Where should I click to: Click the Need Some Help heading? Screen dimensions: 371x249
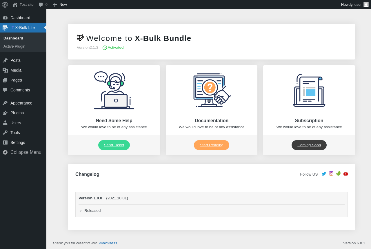(x=114, y=121)
